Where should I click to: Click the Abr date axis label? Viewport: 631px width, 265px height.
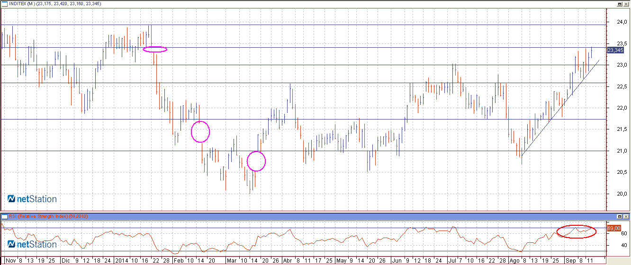click(x=288, y=260)
